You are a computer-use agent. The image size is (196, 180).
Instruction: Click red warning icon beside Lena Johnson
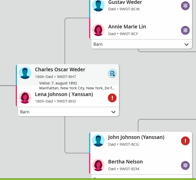[112, 98]
